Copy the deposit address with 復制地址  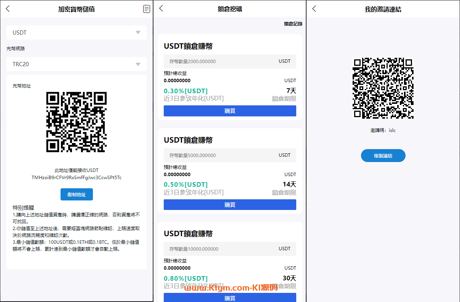pos(77,194)
